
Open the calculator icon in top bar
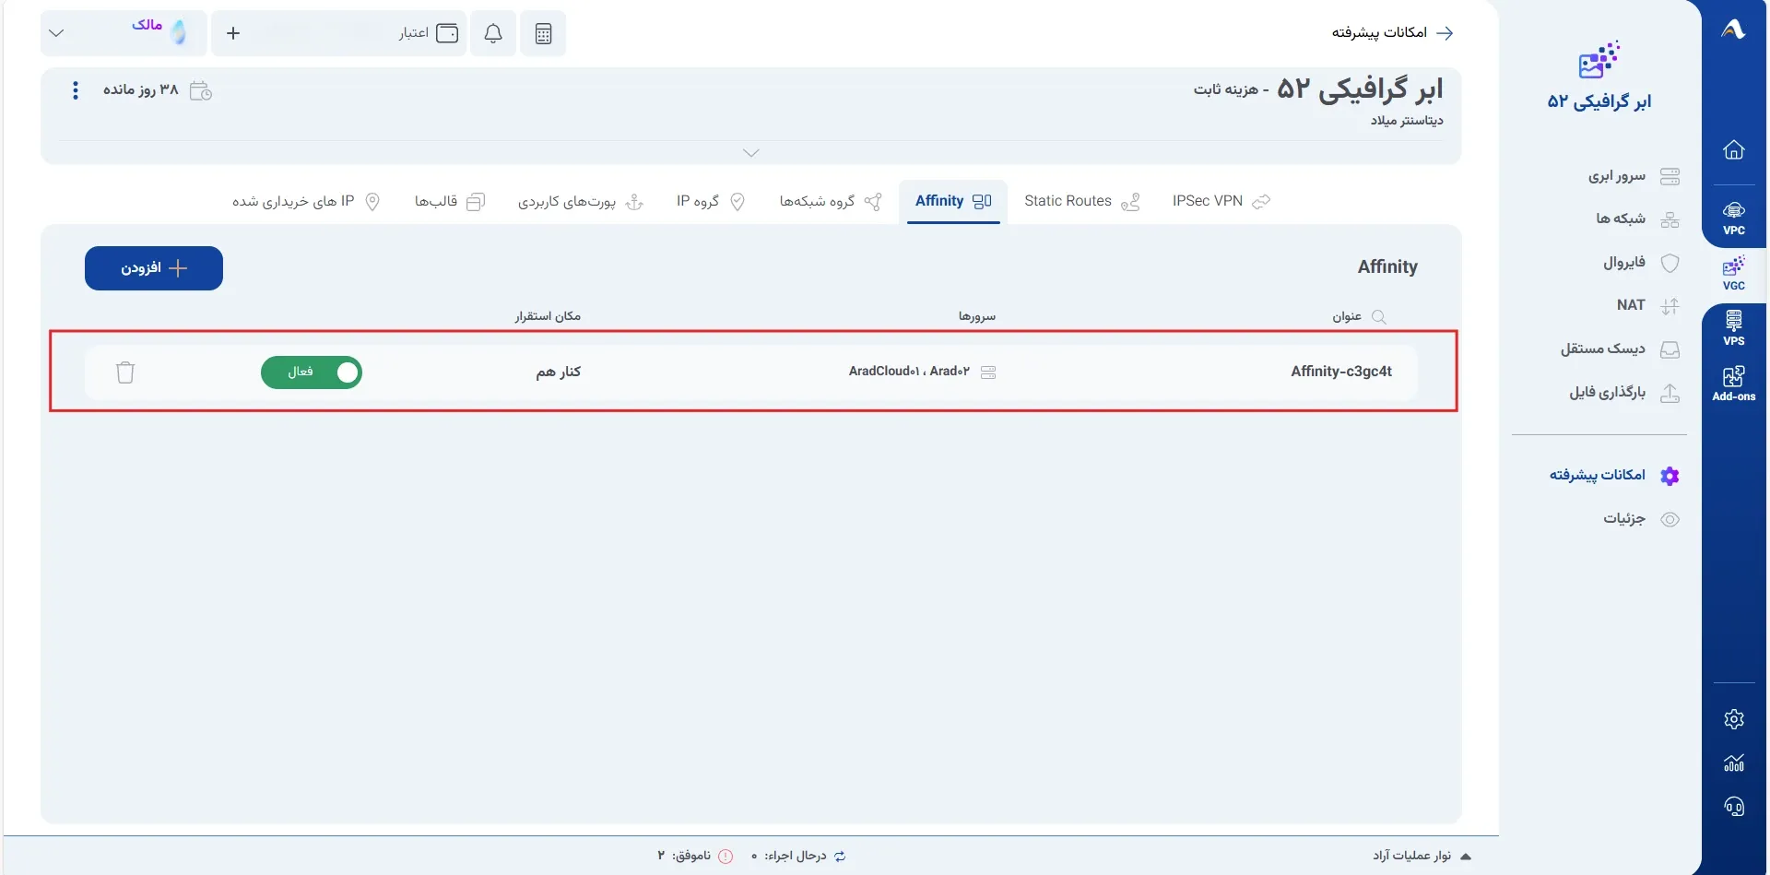pyautogui.click(x=543, y=34)
